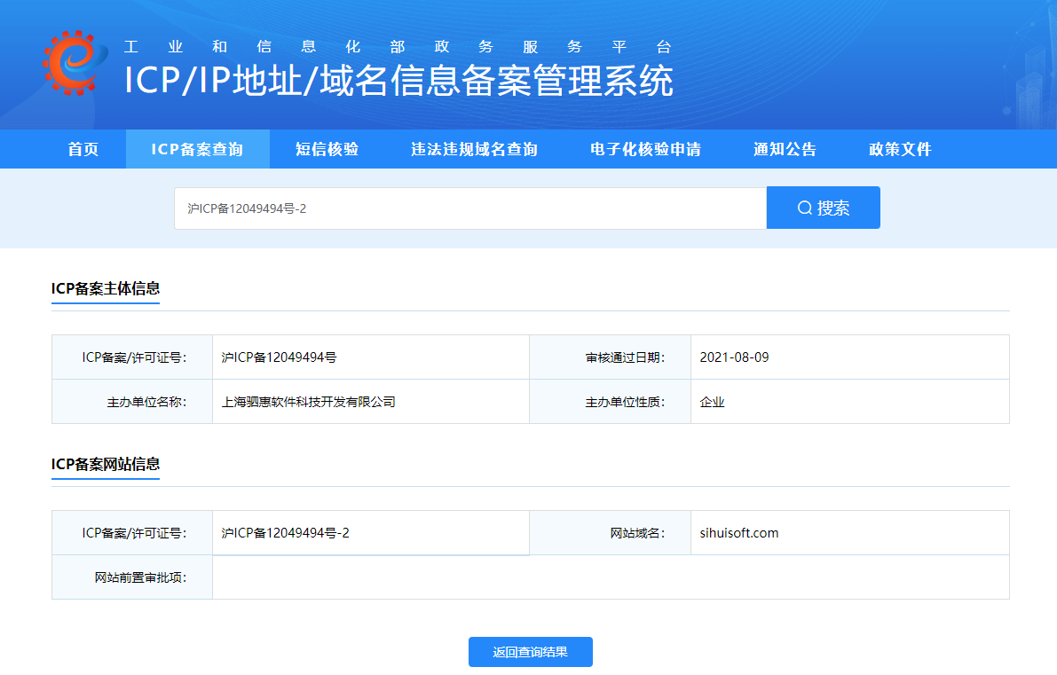Image resolution: width=1057 pixels, height=675 pixels.
Task: Click the domain value sihuisoft.com
Action: (738, 533)
